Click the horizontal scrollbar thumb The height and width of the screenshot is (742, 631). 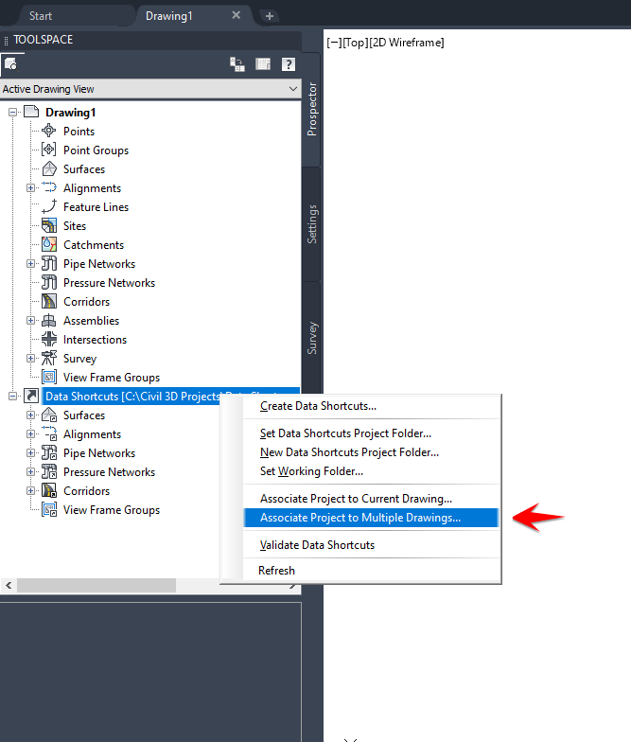point(96,585)
